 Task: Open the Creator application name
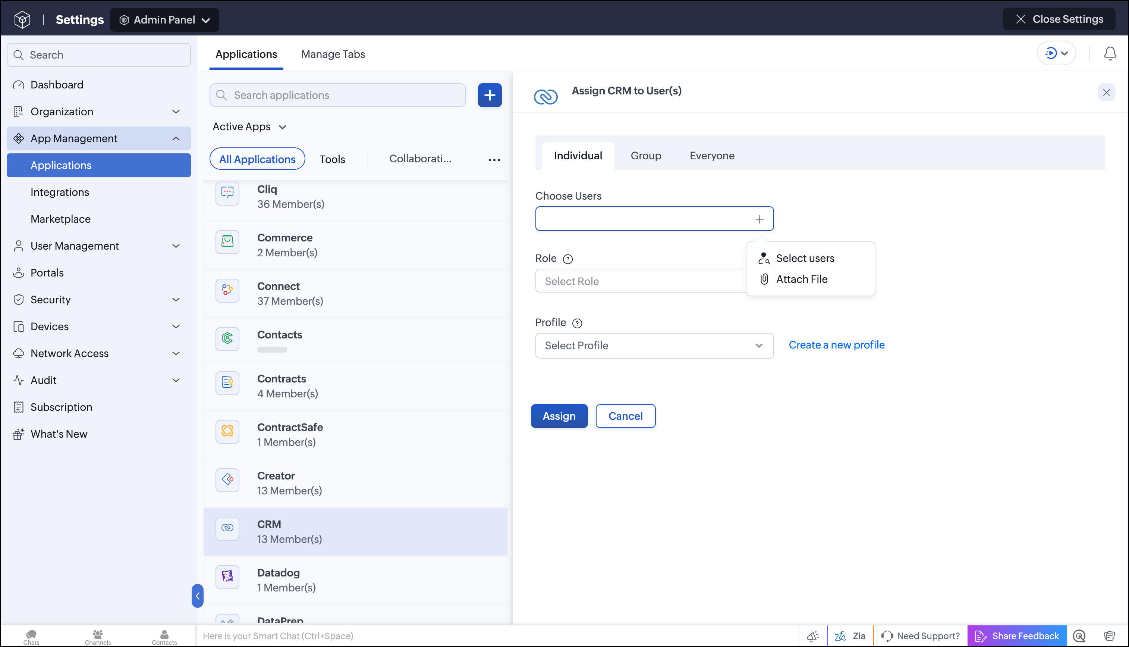point(276,475)
